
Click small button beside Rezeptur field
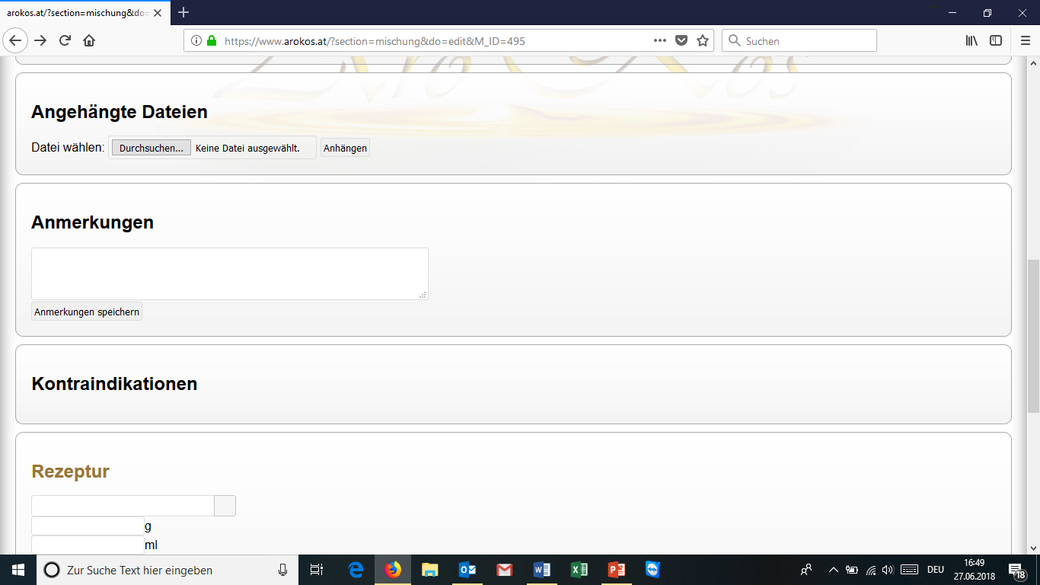[225, 506]
